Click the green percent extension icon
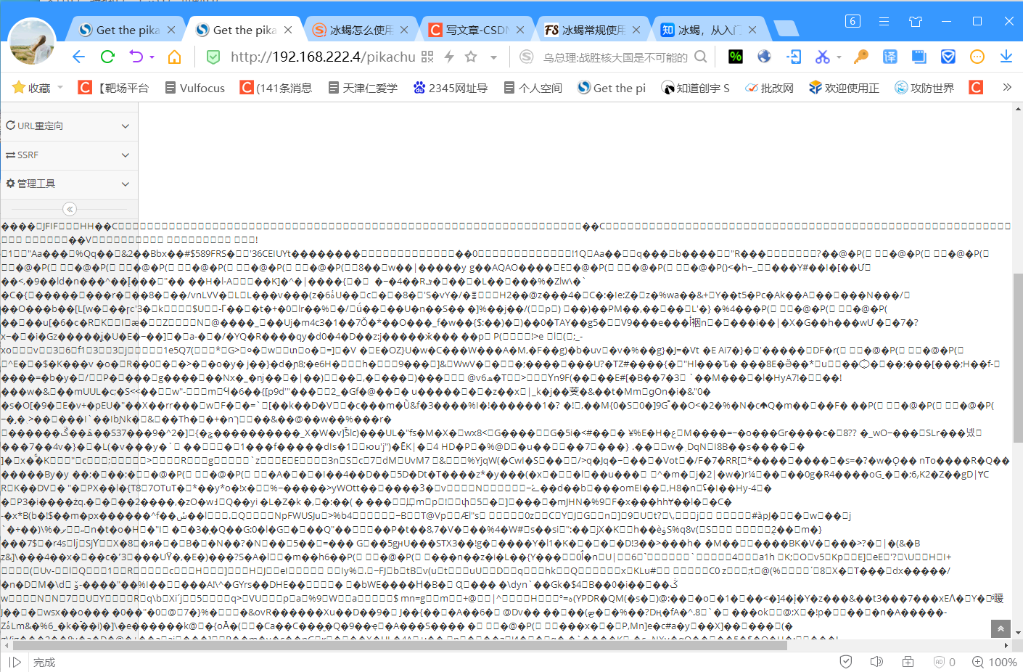 735,56
